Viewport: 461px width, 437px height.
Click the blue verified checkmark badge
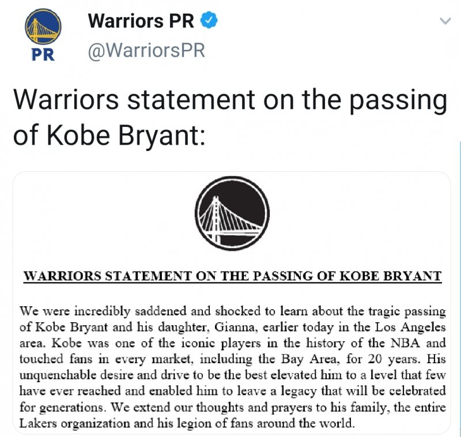pos(209,21)
